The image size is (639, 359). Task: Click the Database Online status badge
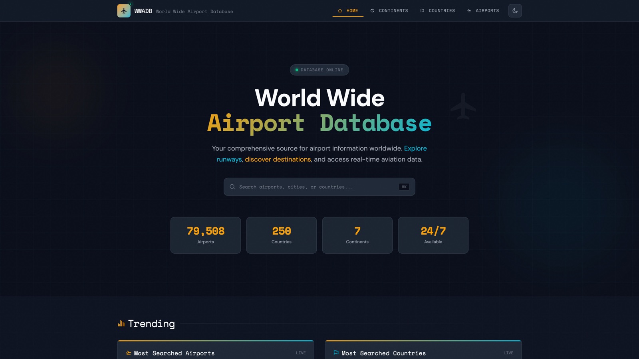319,70
